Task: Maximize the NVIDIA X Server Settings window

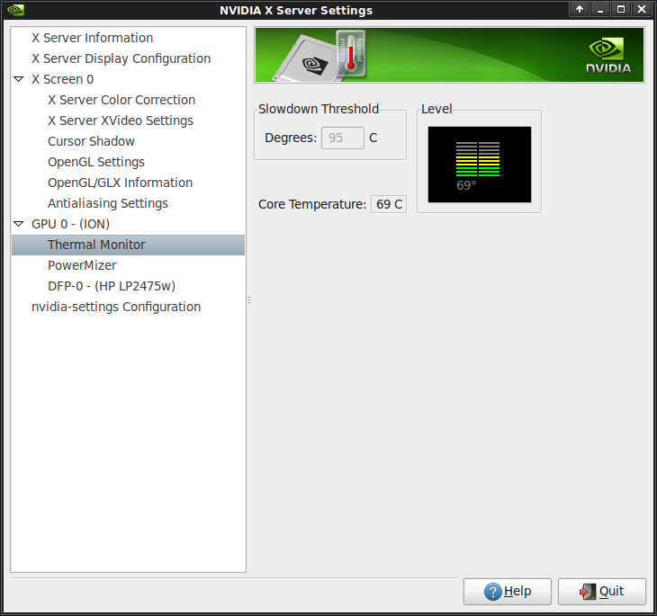Action: click(x=621, y=9)
